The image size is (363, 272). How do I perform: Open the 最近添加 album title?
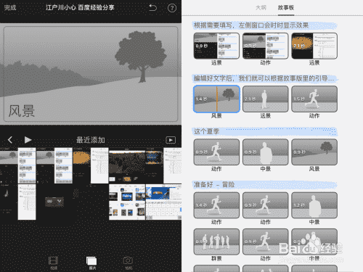(x=91, y=140)
